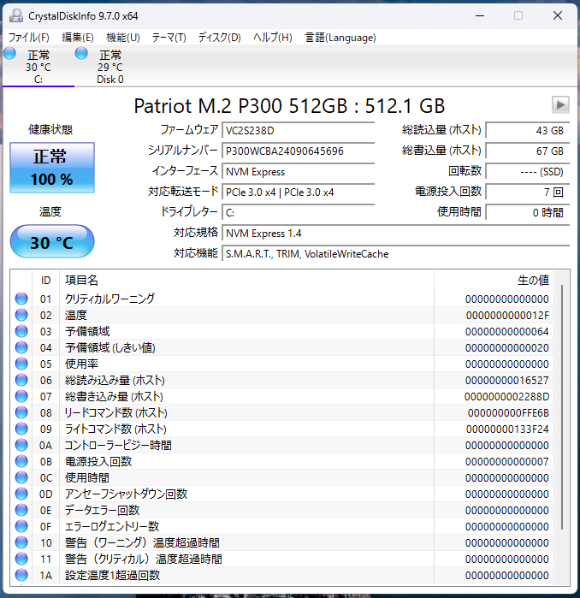The height and width of the screenshot is (598, 580).
Task: Click power on hours value 0 時間
Action: point(528,213)
